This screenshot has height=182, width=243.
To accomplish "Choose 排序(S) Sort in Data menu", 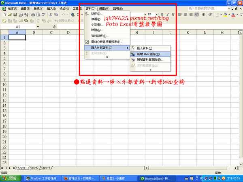I will point(107,14).
